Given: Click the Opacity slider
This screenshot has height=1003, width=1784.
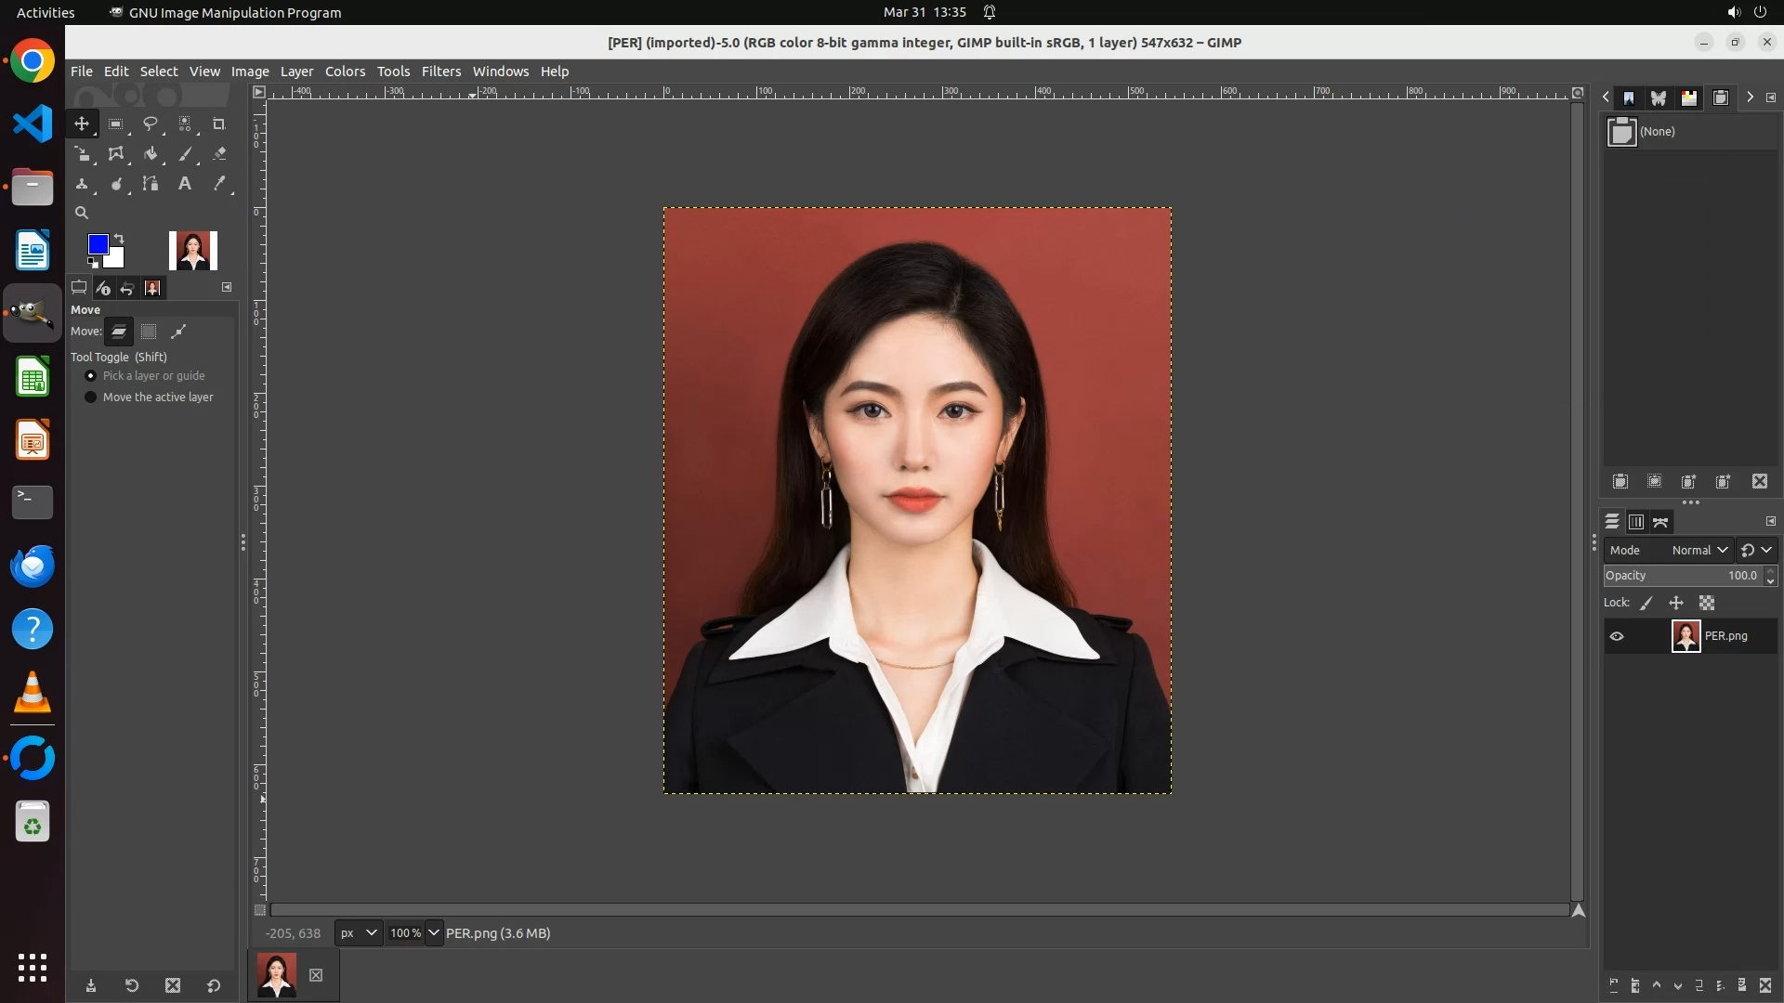Looking at the screenshot, I should tap(1672, 576).
